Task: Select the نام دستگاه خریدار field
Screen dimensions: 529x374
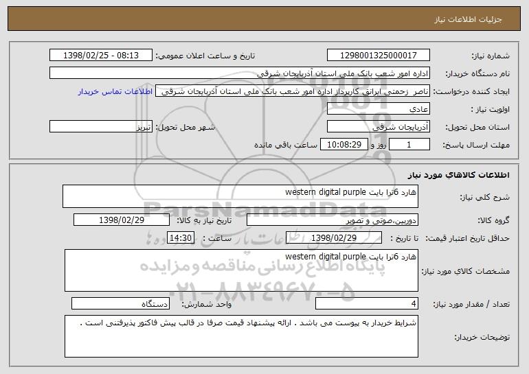Action: (240, 73)
